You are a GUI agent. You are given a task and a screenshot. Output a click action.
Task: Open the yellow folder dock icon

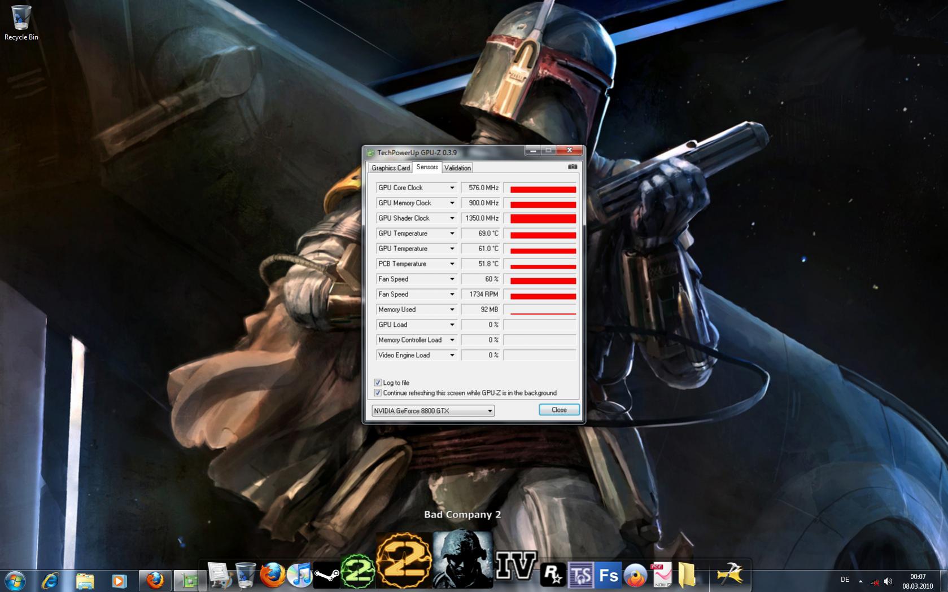click(x=687, y=575)
